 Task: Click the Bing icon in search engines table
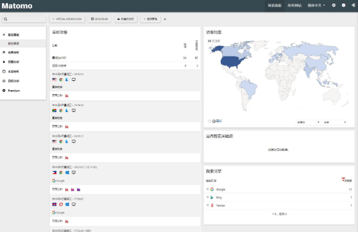point(212,197)
